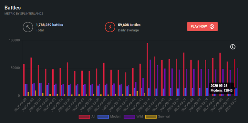Toggle the Survival series legend

(x=157, y=117)
